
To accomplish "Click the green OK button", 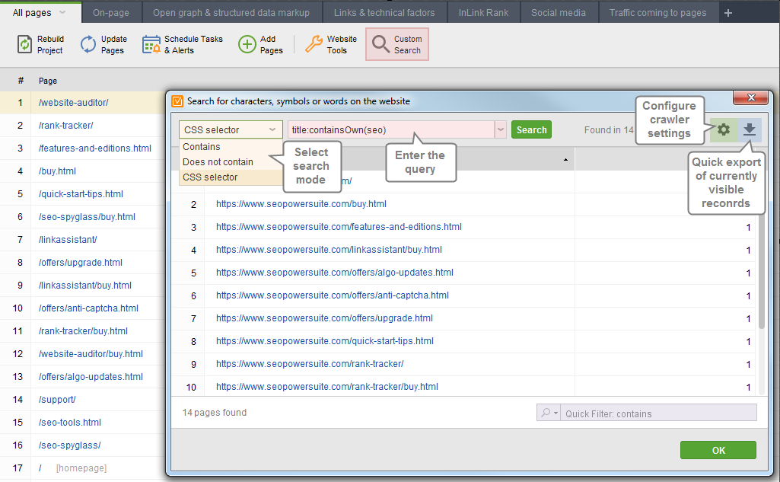I will pos(718,450).
